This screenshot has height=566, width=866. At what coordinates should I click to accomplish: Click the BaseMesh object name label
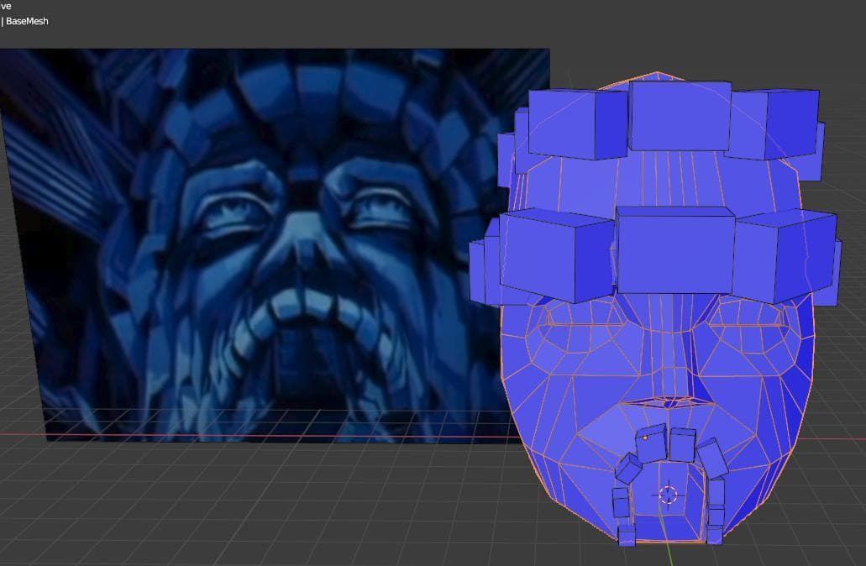pos(27,21)
